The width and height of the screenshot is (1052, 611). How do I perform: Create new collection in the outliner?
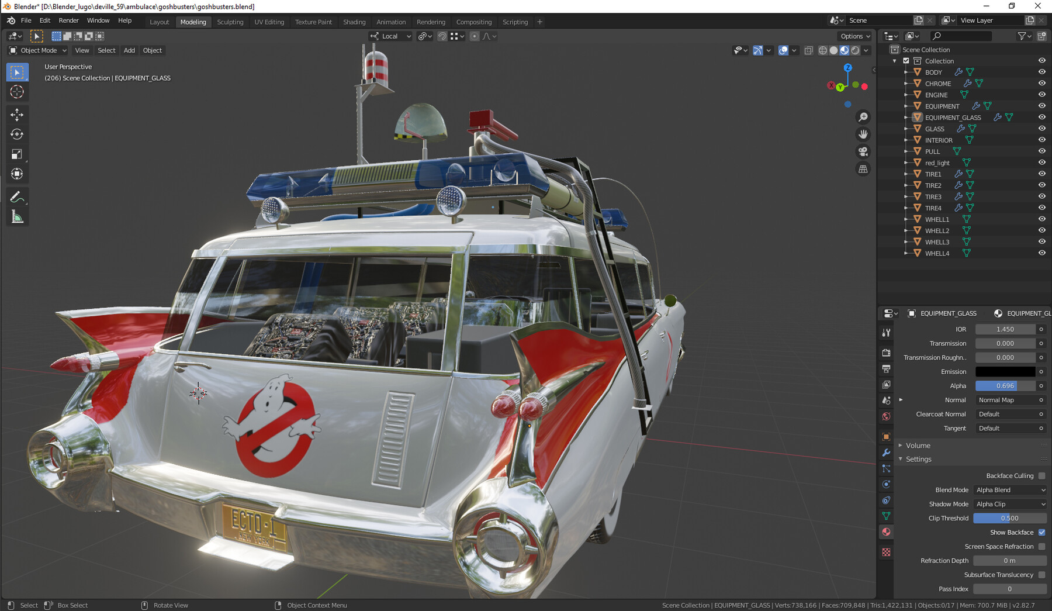coord(1041,36)
